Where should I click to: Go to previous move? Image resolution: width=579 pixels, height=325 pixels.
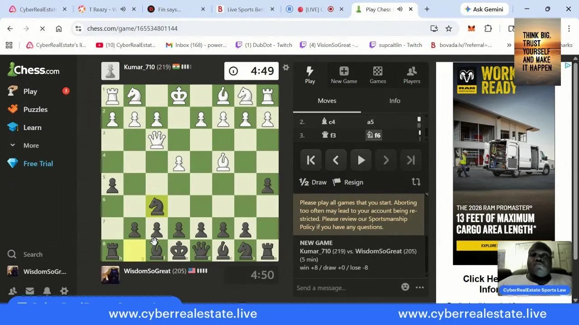336,160
